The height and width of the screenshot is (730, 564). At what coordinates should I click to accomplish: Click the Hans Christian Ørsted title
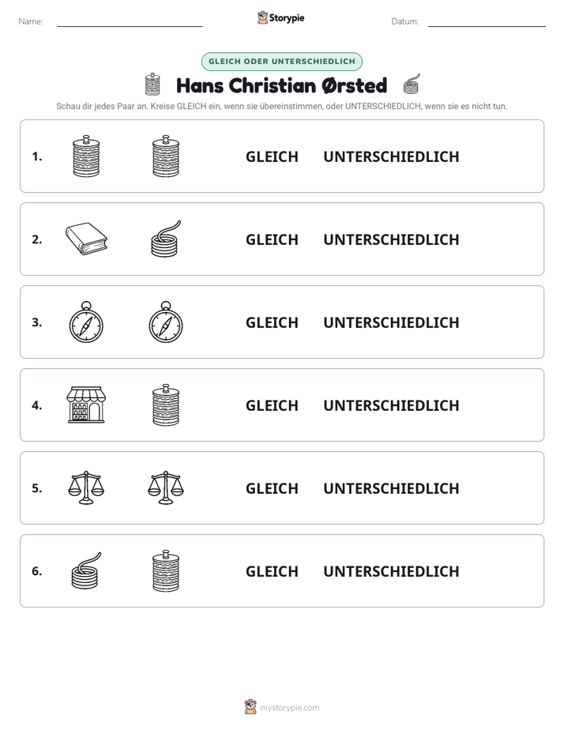[x=282, y=85]
